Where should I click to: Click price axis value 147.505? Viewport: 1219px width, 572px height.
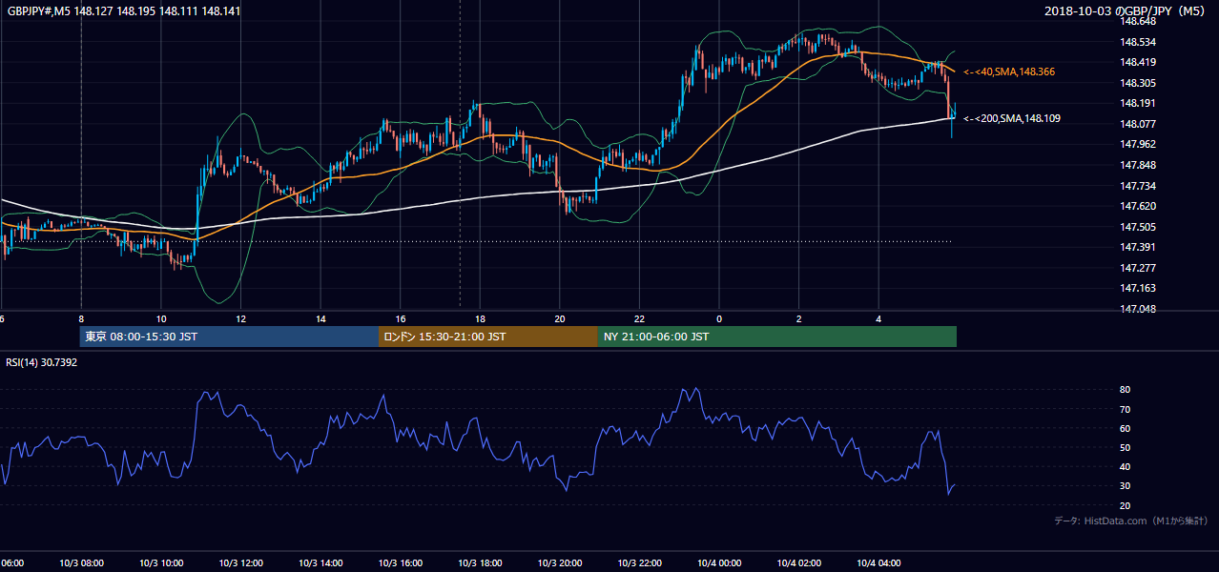tap(1137, 227)
